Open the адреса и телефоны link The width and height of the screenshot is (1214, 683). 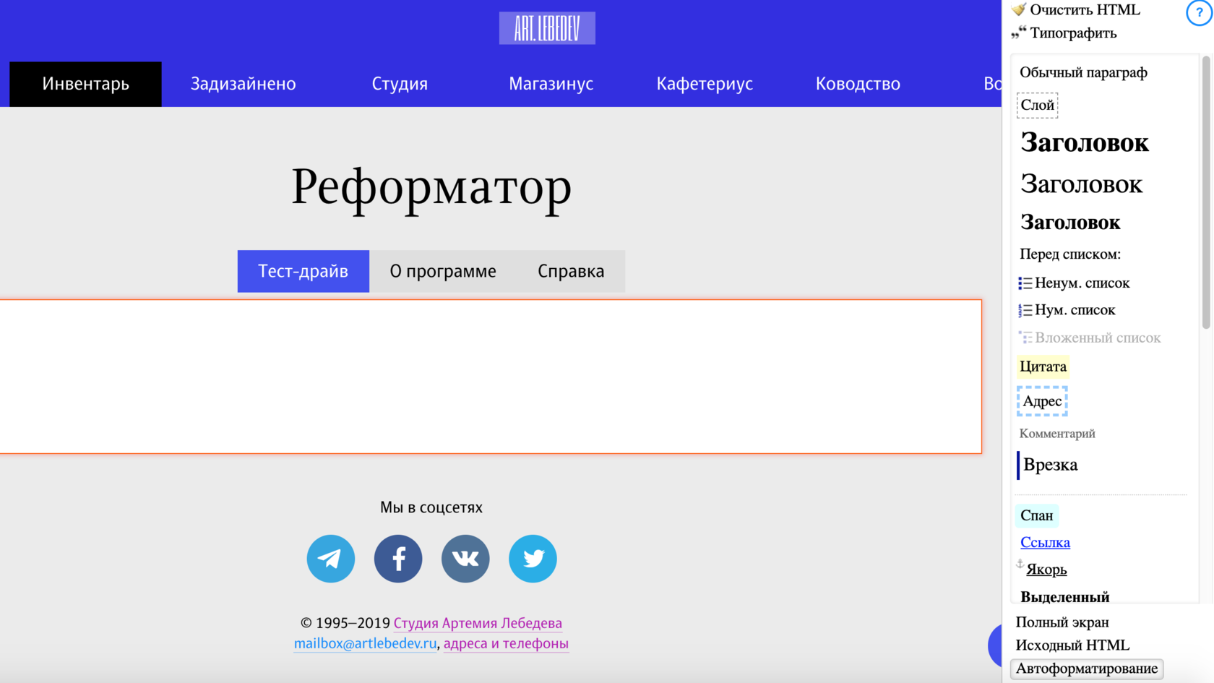tap(506, 643)
